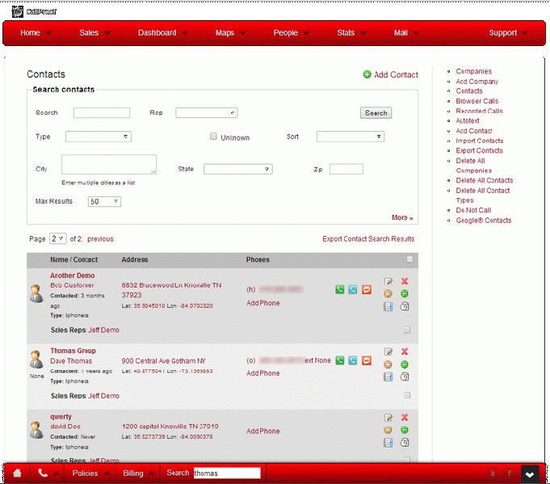Edit the Another Demo contact with pencil icon
This screenshot has width=550, height=484.
coord(388,281)
